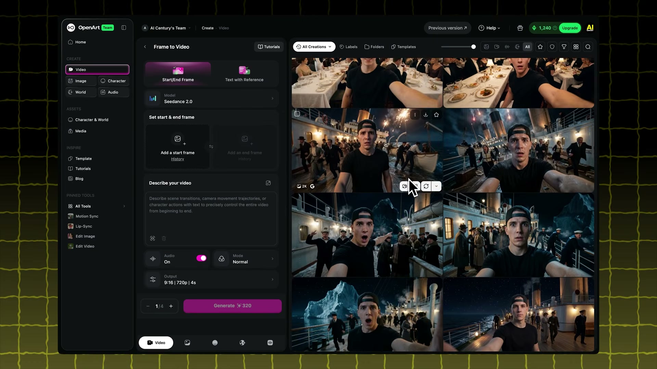Open the Labels tab

pyautogui.click(x=349, y=47)
